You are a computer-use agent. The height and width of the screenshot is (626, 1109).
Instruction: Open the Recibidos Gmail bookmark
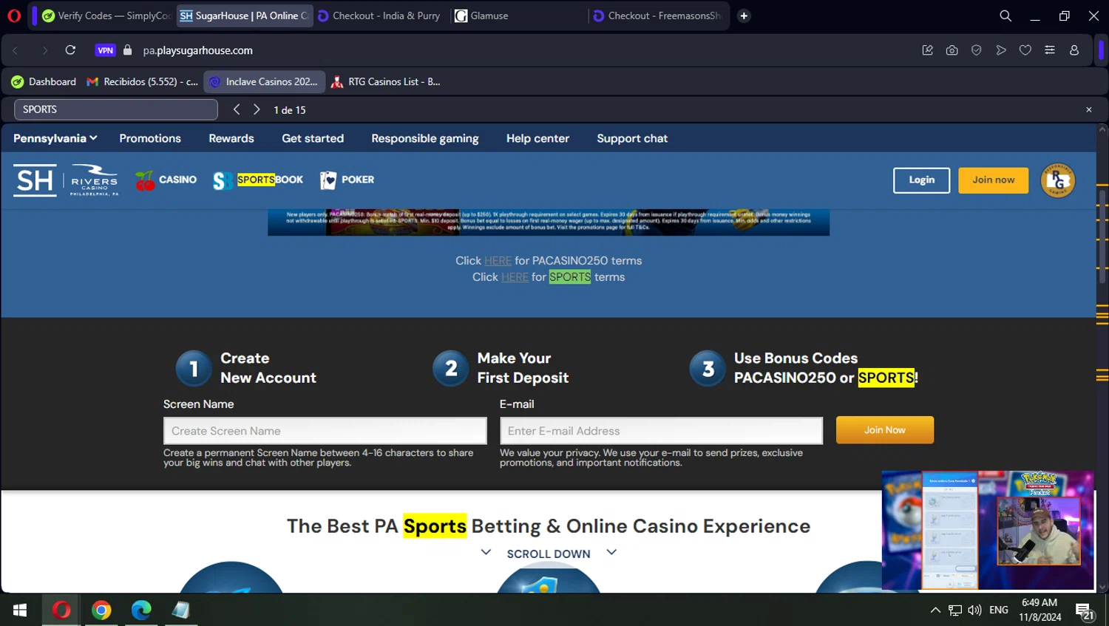pos(142,81)
